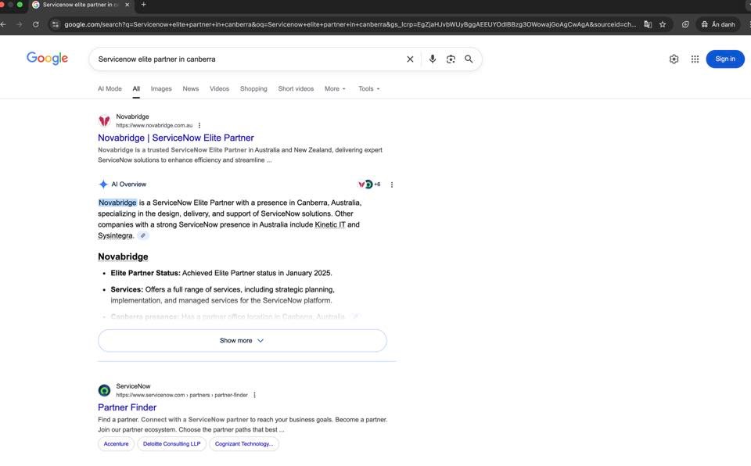Start voice search via microphone icon
This screenshot has width=751, height=466.
(x=432, y=59)
